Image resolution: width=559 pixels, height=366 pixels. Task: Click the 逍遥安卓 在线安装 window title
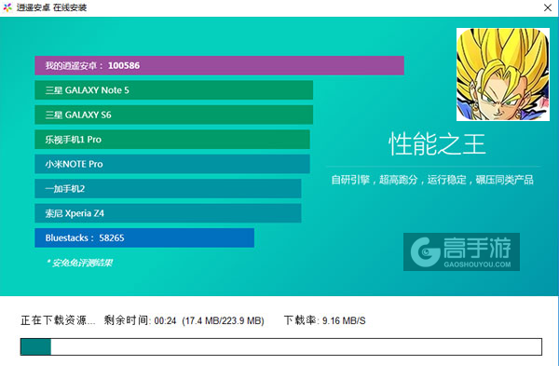(x=51, y=7)
